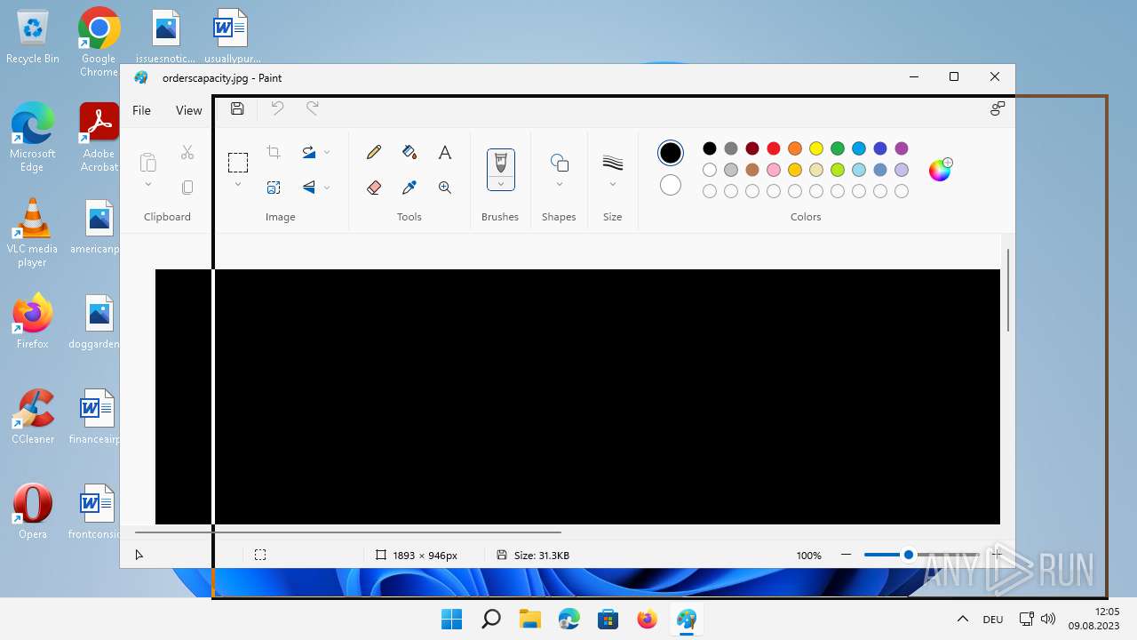Image resolution: width=1137 pixels, height=640 pixels.
Task: Pick the green color swatch
Action: coord(838,148)
